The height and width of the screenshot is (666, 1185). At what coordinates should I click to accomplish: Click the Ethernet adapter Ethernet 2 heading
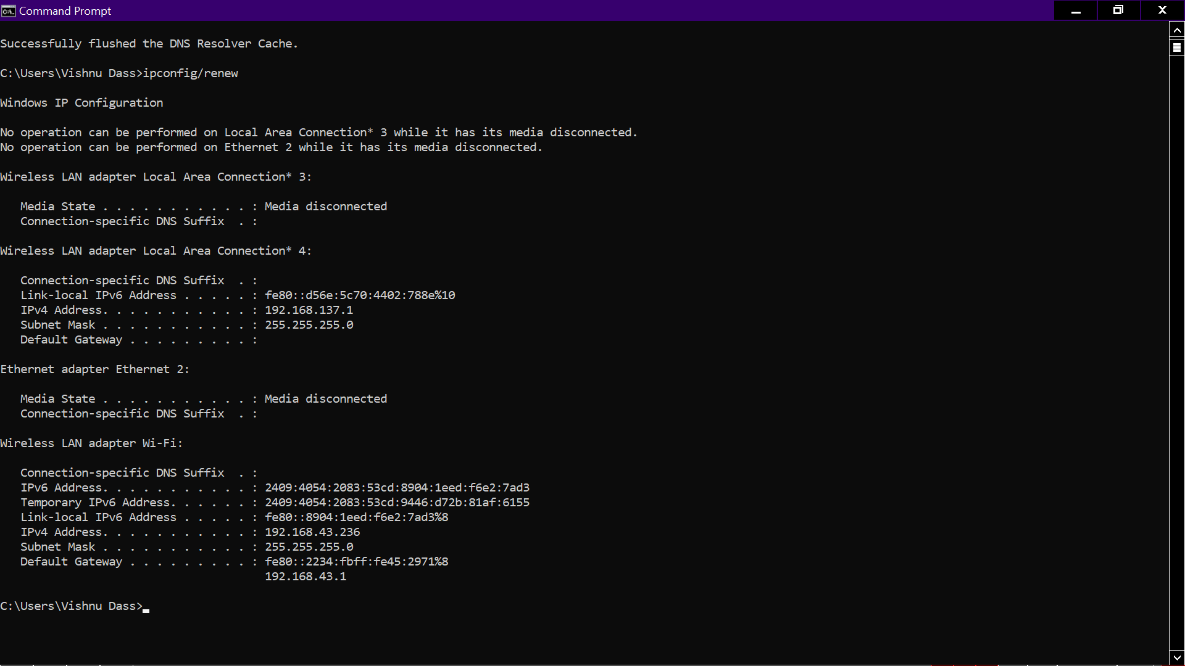point(94,369)
